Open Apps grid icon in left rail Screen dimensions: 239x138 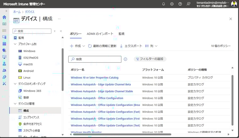[4, 44]
